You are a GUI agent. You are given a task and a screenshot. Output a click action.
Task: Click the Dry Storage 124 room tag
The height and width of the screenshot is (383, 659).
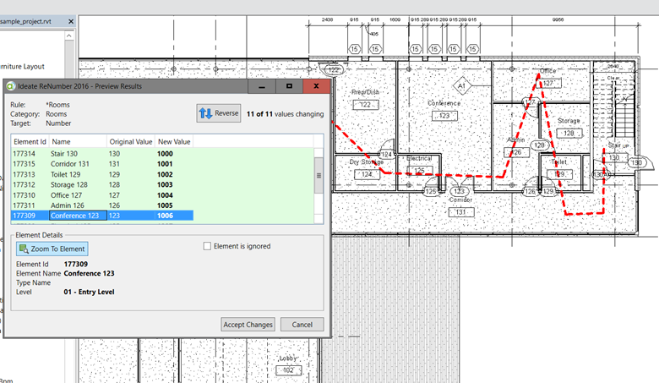[x=367, y=174]
